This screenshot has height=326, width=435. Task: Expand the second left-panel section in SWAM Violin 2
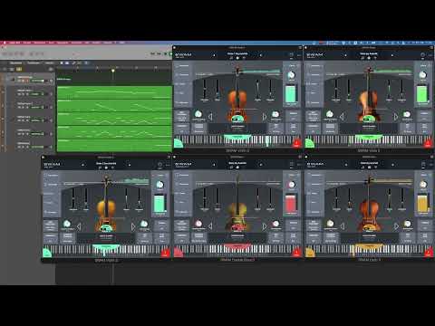click(x=183, y=74)
